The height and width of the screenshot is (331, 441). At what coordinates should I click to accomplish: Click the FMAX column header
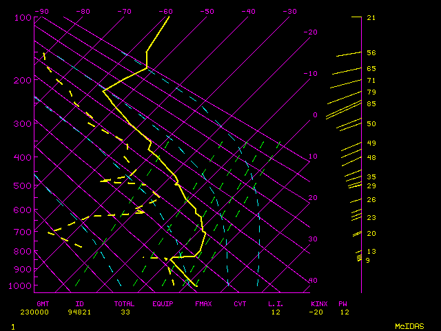pos(203,303)
